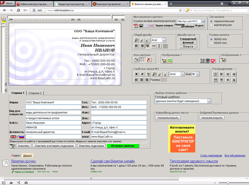Viewport: 249px width, 185px height.
Task: Open the general design Arial font dropdown
Action: (164, 40)
